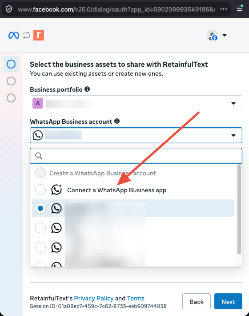Select the third WhatsApp account radio

coord(40,247)
